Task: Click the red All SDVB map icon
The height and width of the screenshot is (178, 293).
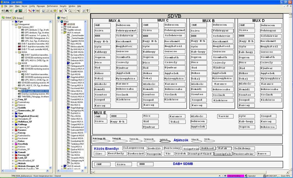Action: point(65,24)
